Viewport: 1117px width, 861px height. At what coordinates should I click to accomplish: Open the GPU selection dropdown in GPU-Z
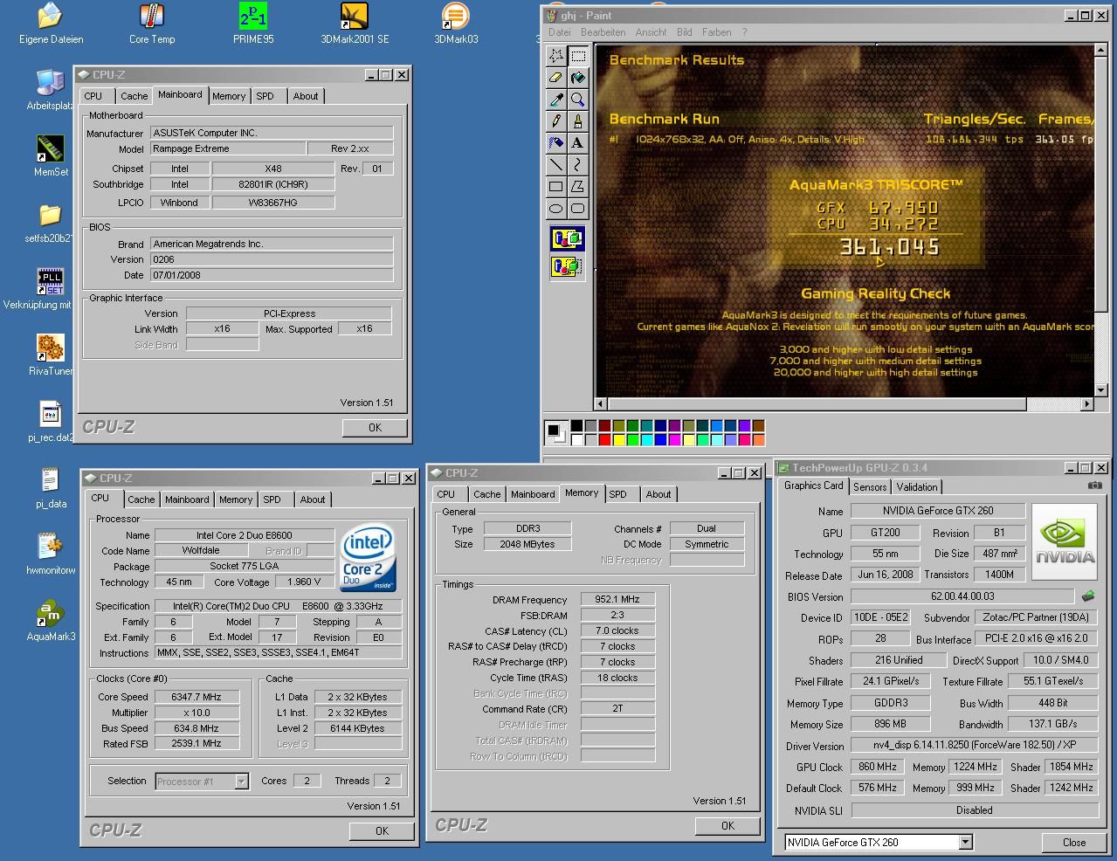coord(965,843)
